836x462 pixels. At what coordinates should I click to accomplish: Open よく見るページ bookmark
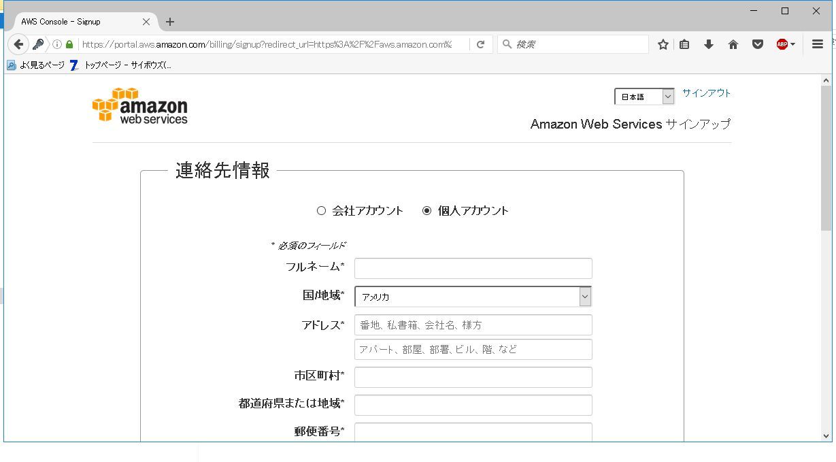click(36, 65)
